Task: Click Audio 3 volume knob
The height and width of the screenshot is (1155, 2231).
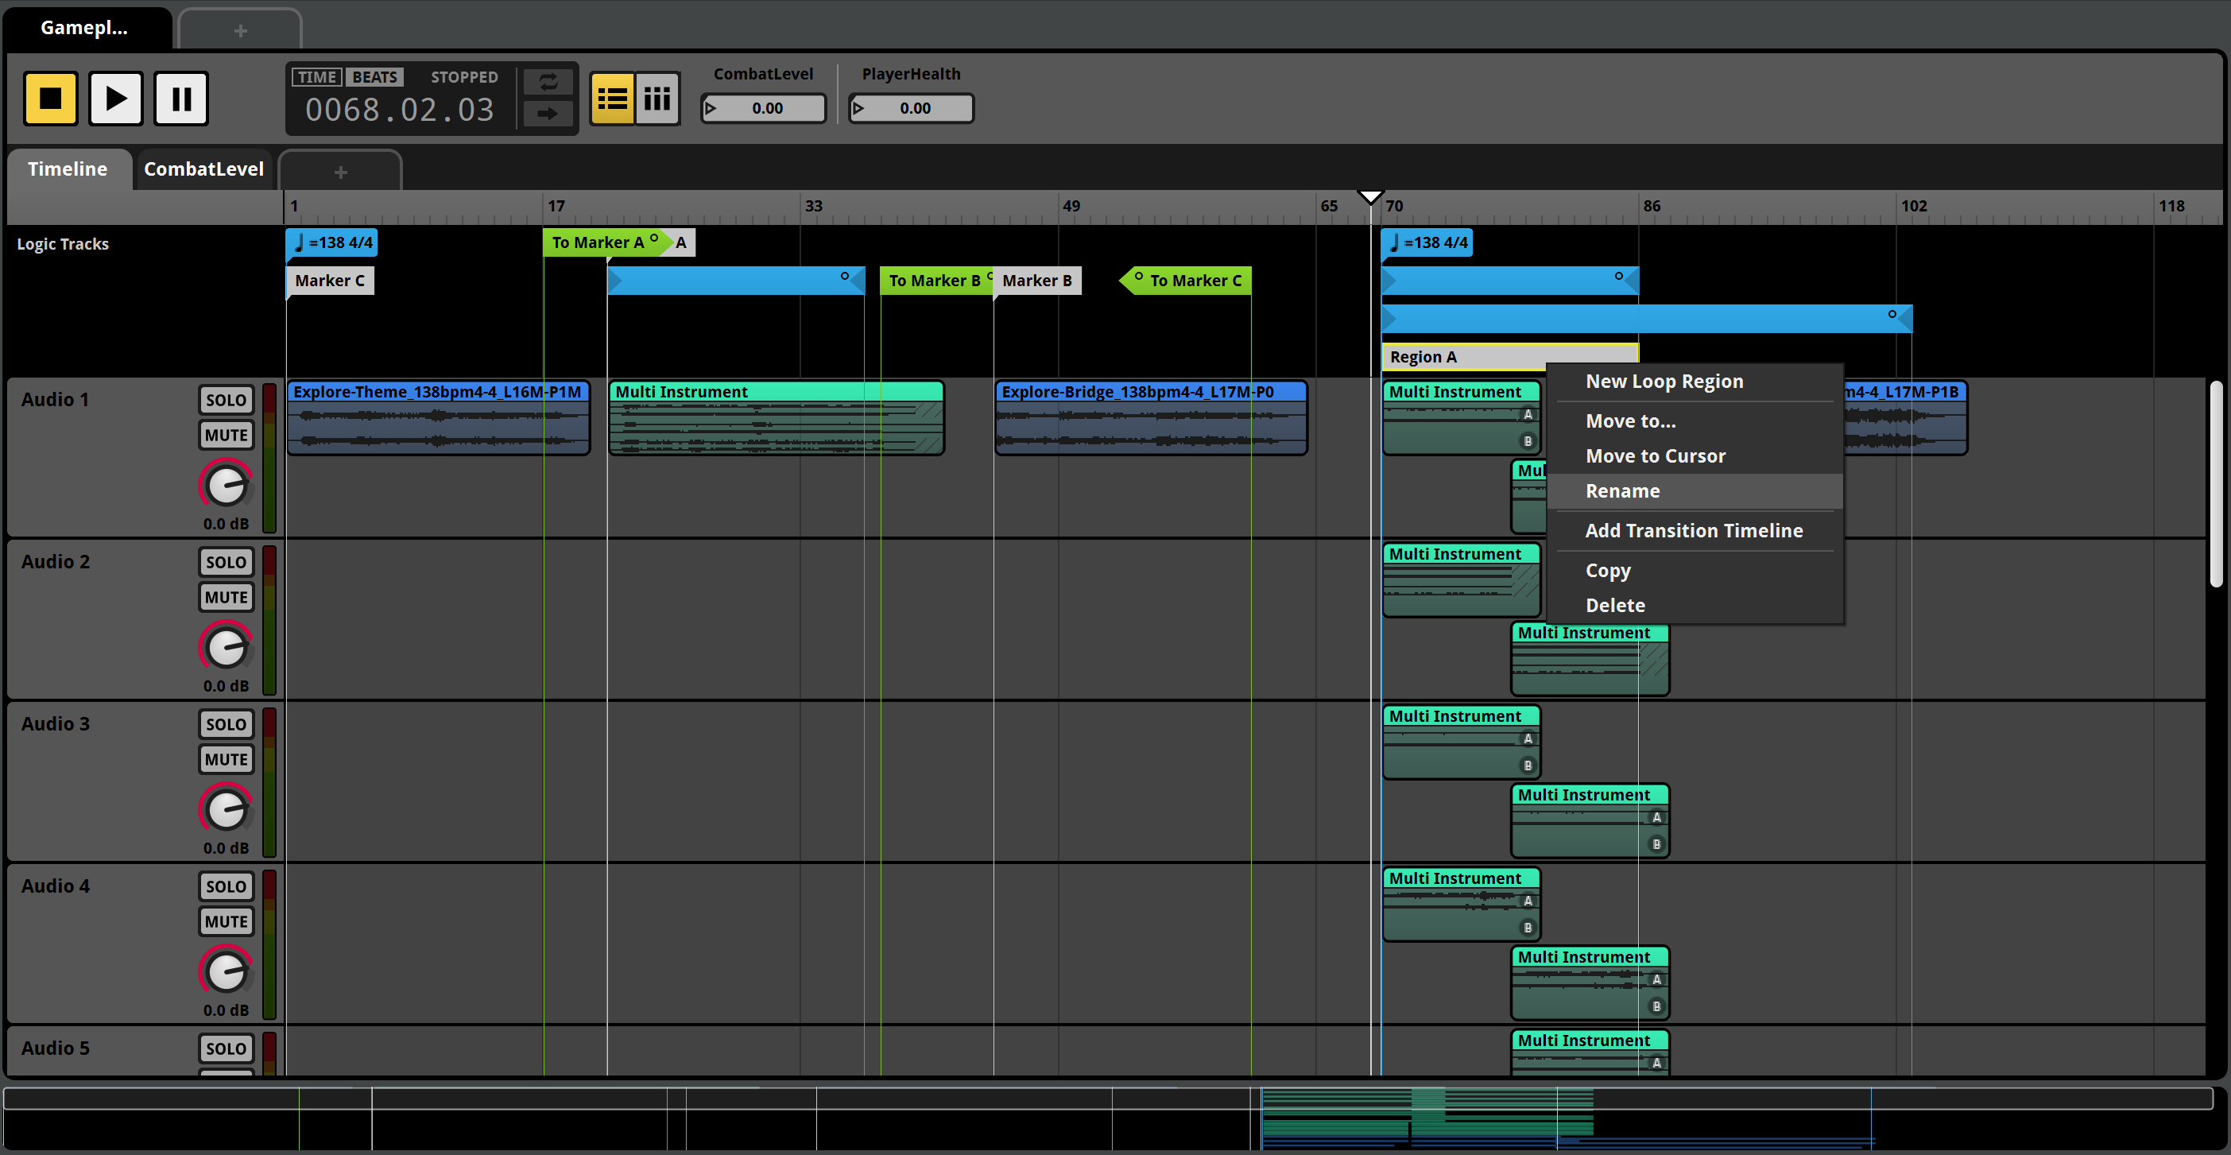Action: click(226, 808)
